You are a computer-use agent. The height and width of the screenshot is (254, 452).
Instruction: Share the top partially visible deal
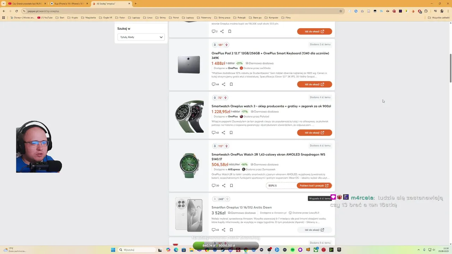222,31
